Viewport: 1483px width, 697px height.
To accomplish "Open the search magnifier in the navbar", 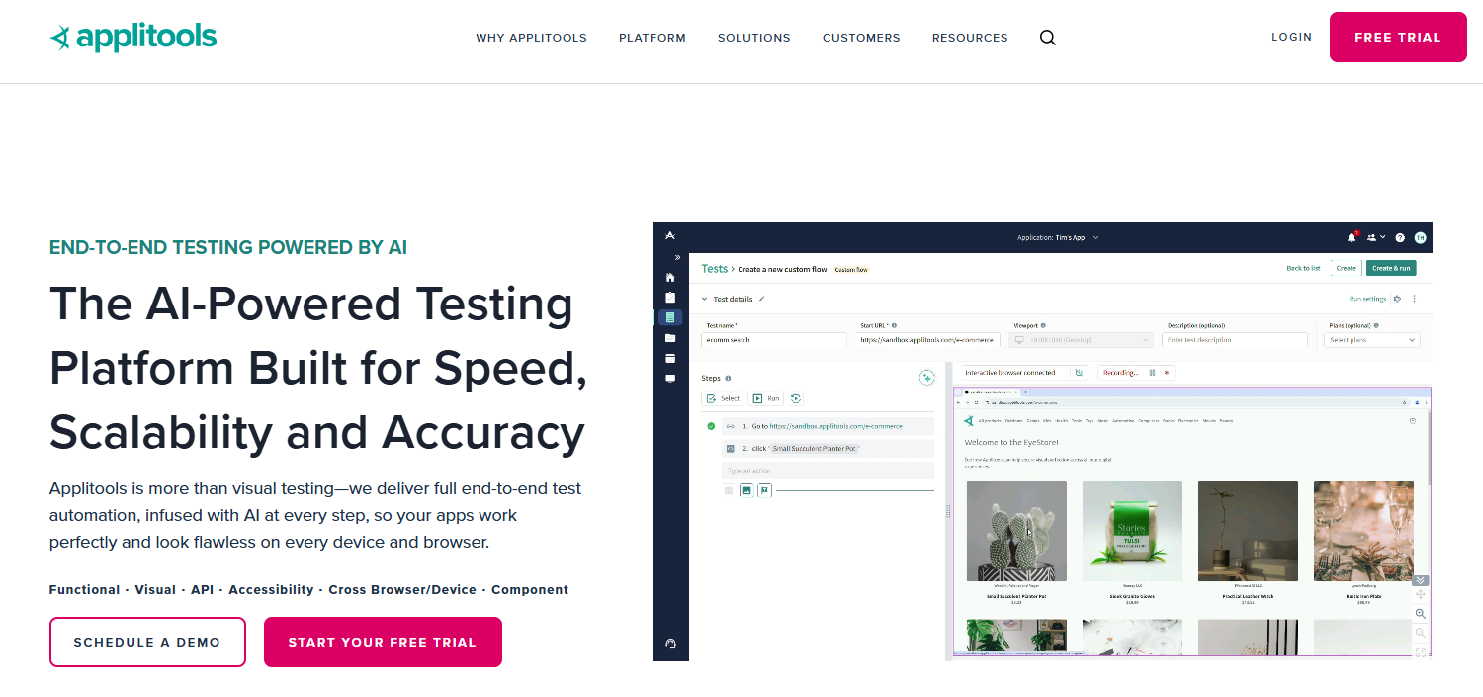I will click(1047, 38).
